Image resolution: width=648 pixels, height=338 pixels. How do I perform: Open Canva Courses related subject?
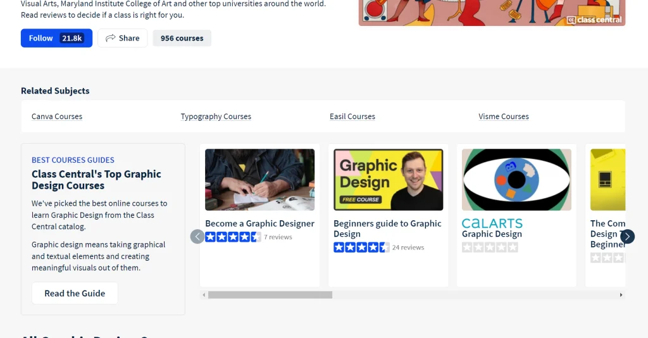tap(57, 116)
